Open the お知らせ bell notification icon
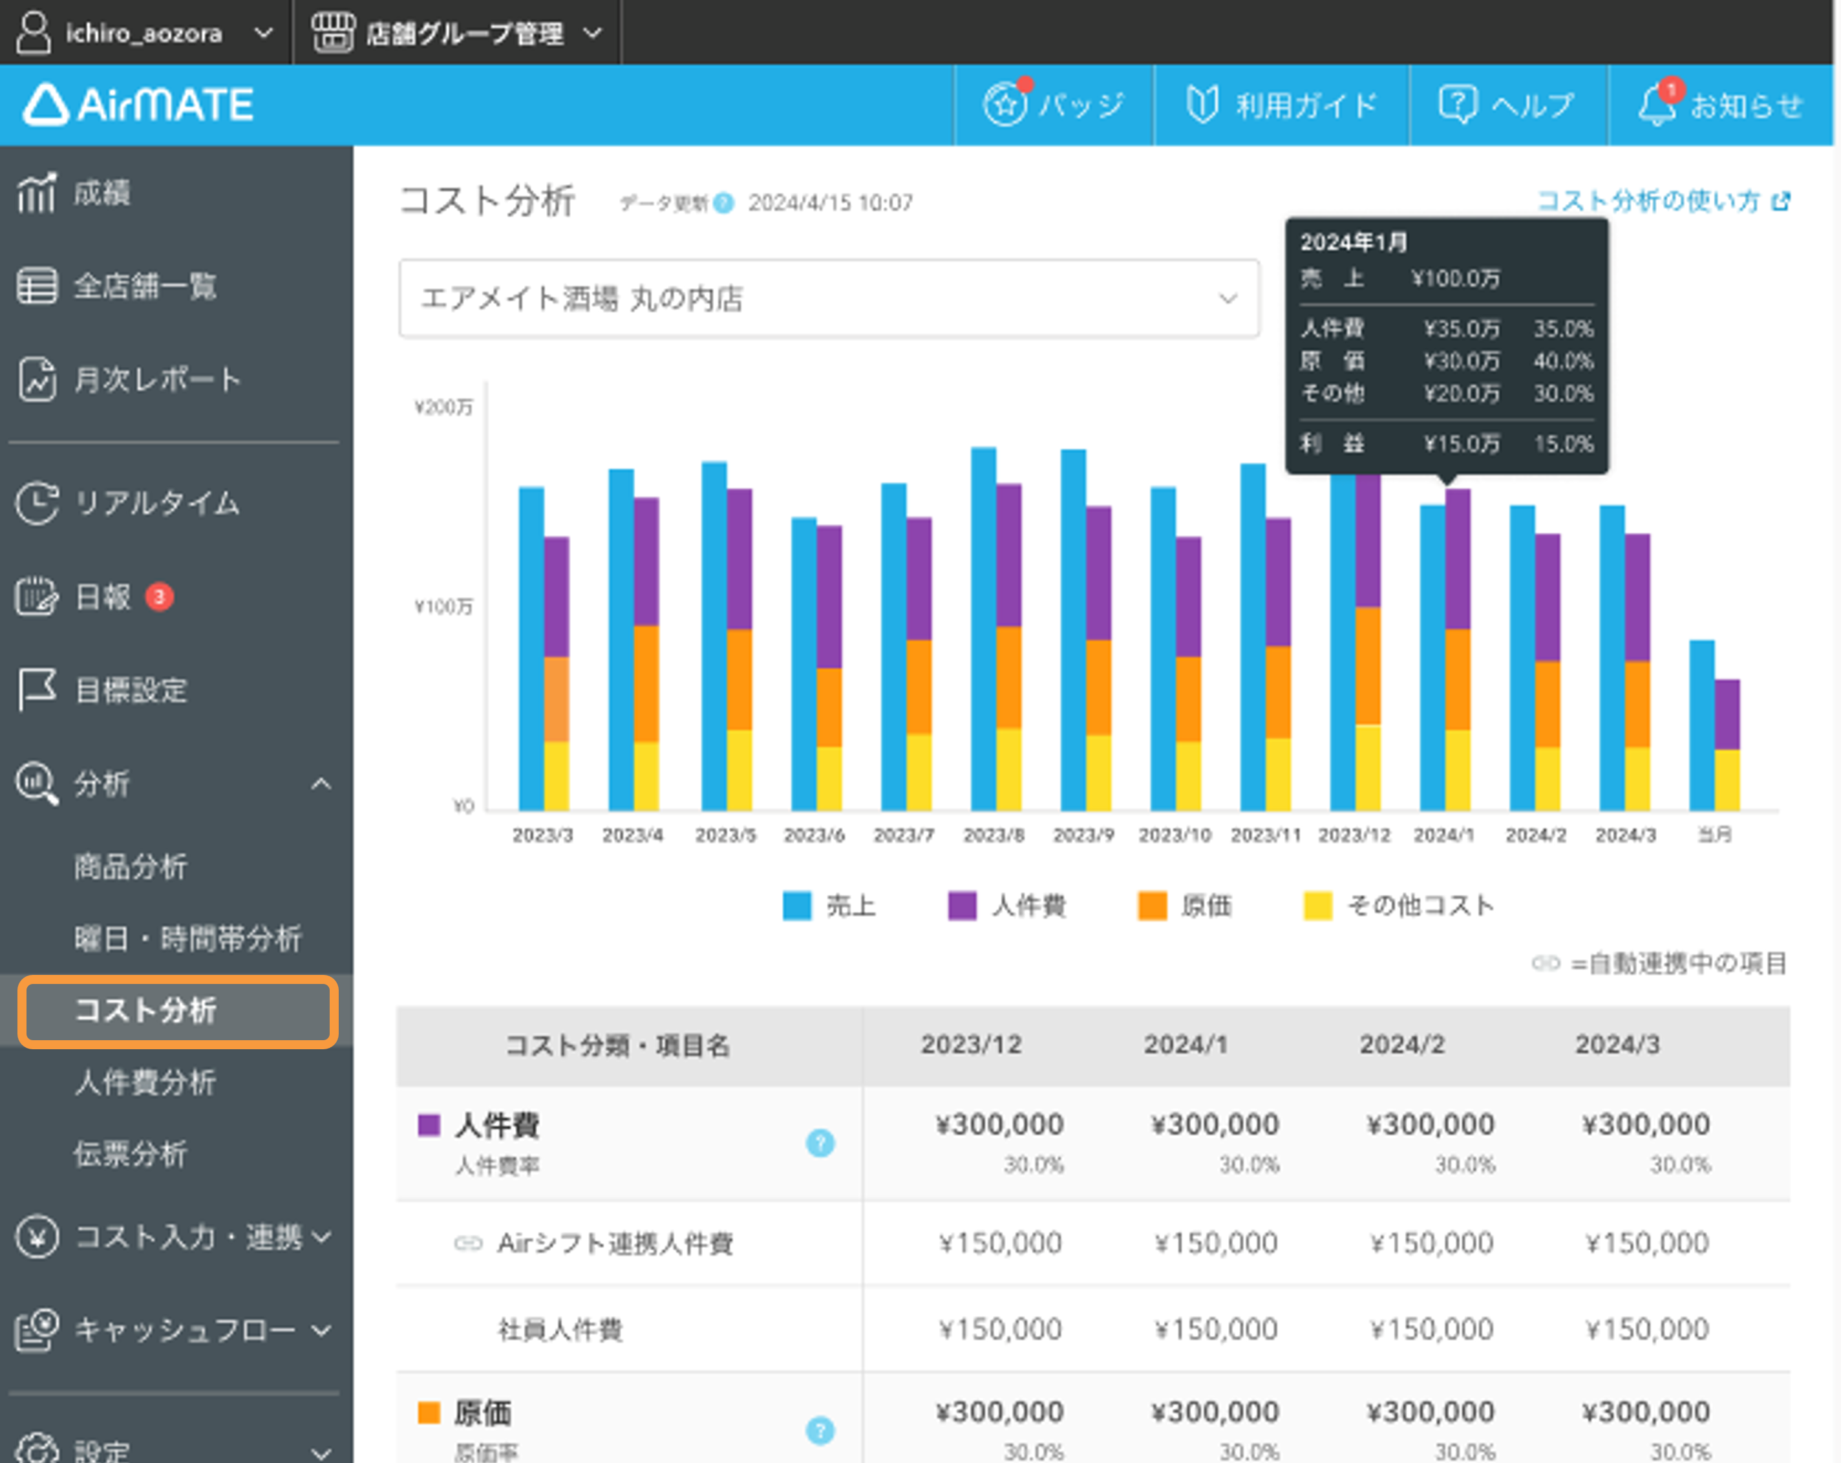This screenshot has width=1841, height=1463. 1659,103
